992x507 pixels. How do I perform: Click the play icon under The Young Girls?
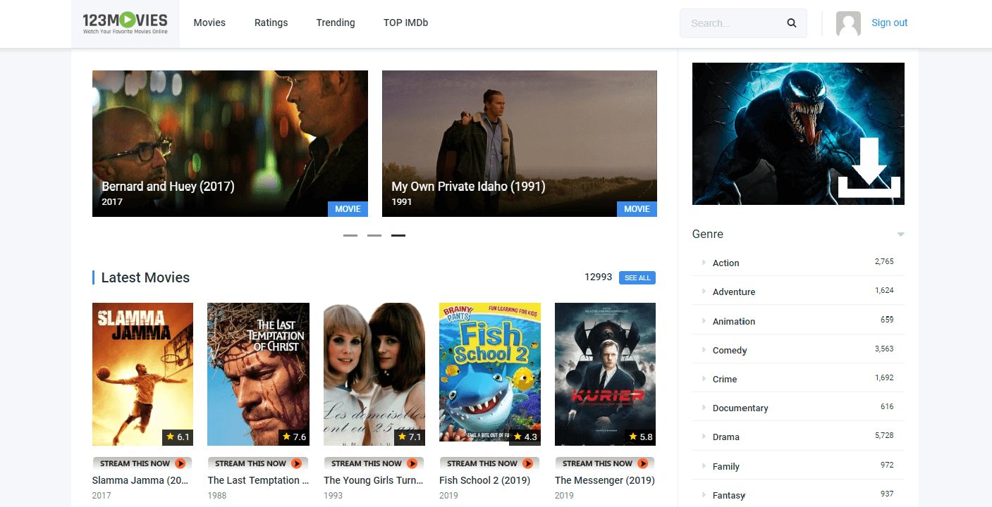(412, 463)
